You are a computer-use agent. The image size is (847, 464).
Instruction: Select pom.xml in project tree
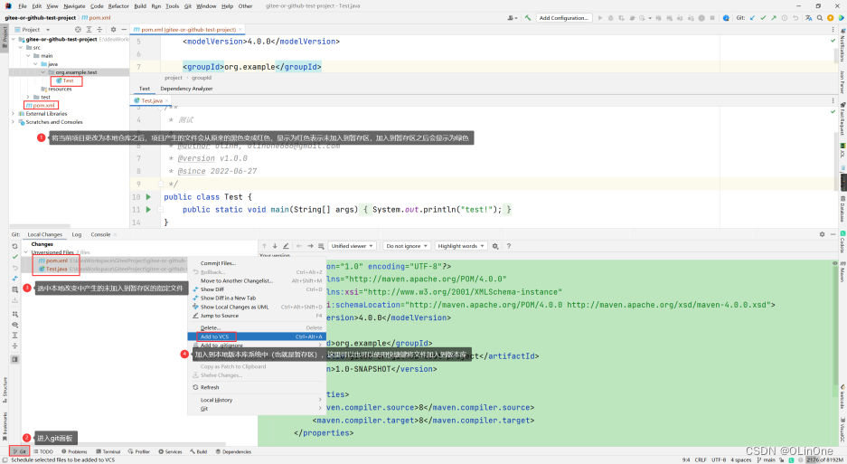coord(41,106)
